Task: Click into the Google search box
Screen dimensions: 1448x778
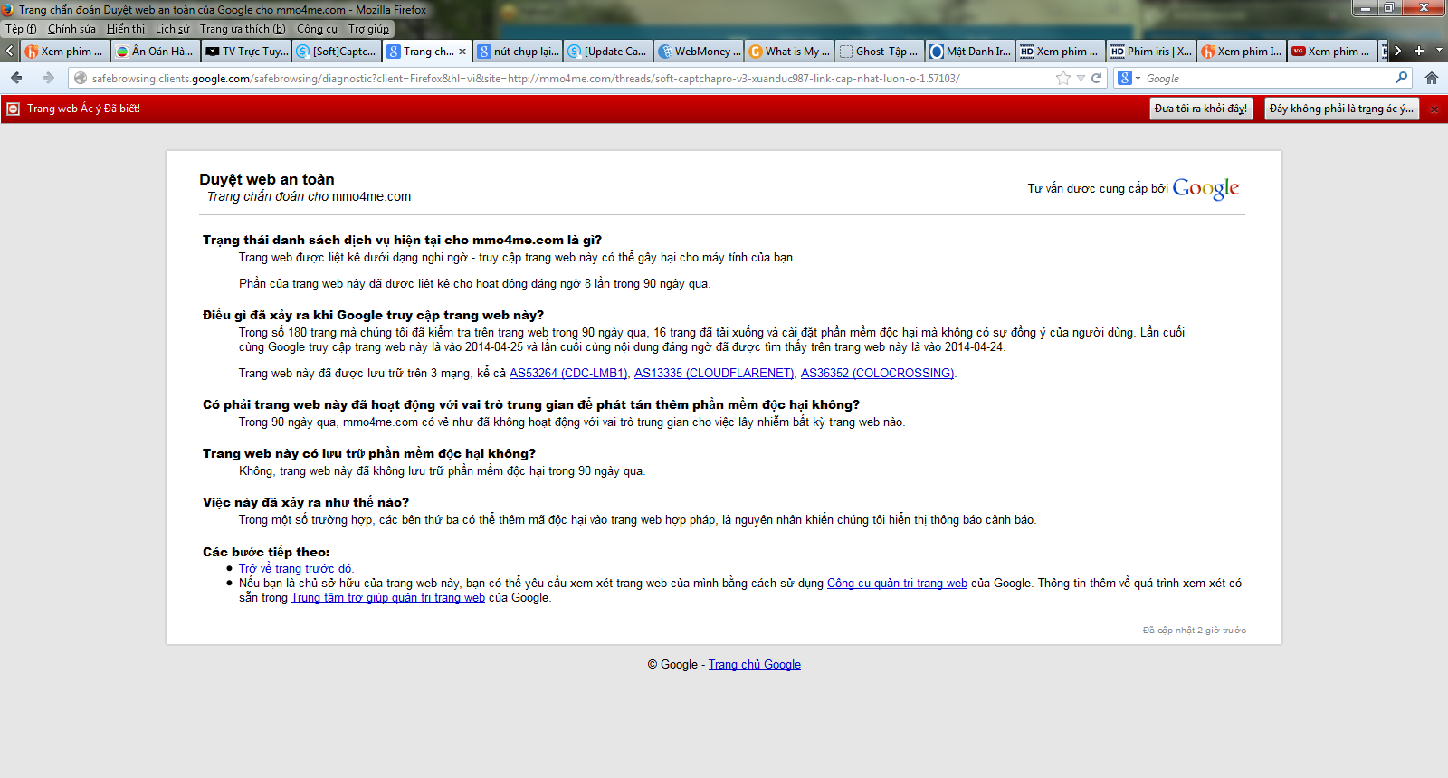Action: [1267, 78]
